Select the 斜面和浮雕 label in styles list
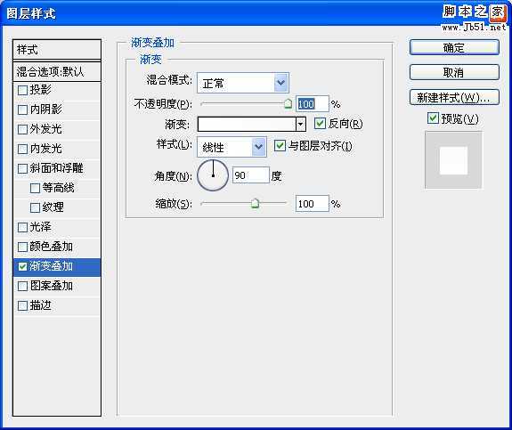This screenshot has height=430, width=512. point(56,168)
